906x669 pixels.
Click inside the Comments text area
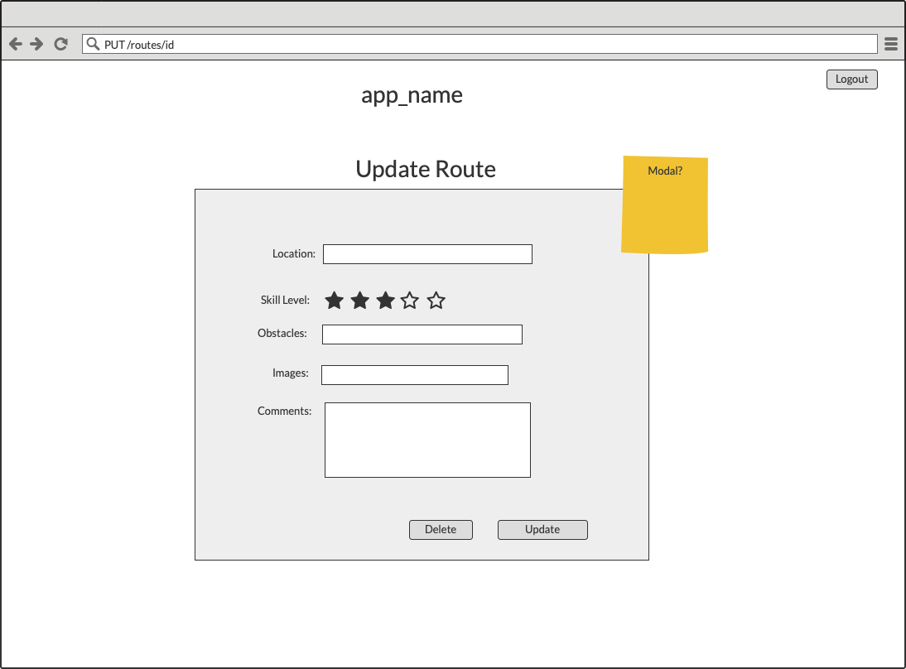427,440
